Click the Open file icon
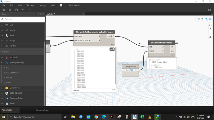214x120 pixels. pyautogui.click(x=10, y=10)
